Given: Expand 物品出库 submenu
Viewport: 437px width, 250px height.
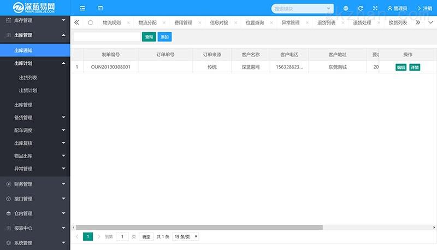Looking at the screenshot, I should pyautogui.click(x=35, y=156).
